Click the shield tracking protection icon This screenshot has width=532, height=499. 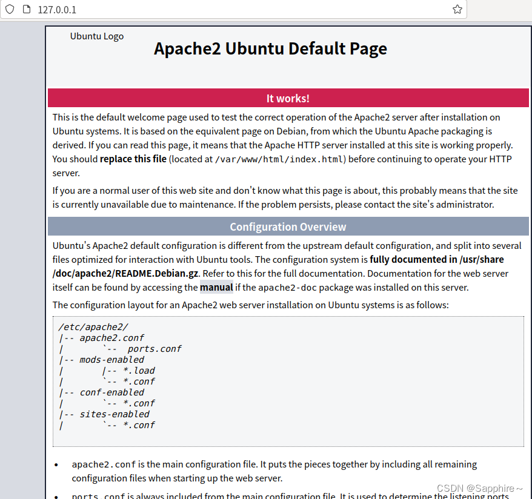point(10,9)
